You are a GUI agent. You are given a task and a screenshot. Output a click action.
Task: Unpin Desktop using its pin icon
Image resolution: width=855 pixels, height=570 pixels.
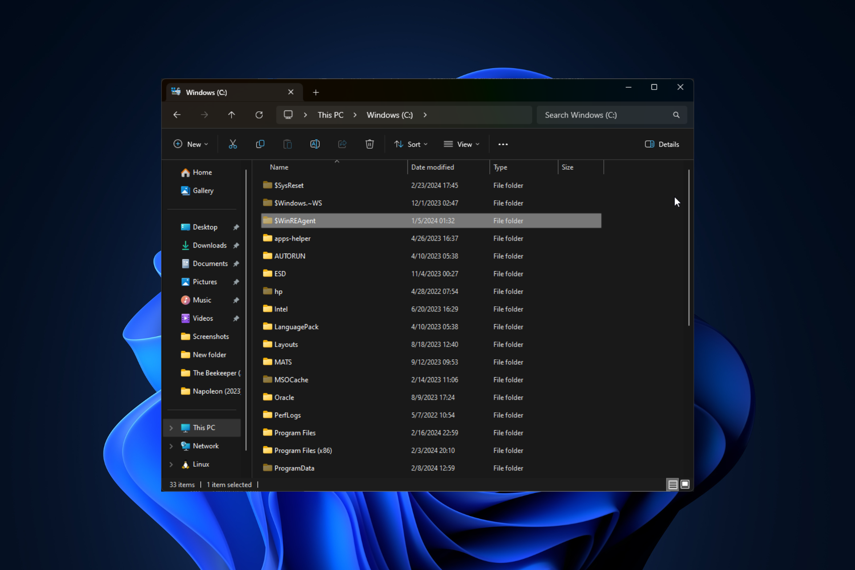pos(236,227)
